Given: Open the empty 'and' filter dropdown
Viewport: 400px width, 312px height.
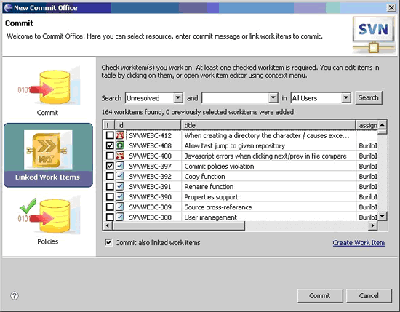Looking at the screenshot, I should pyautogui.click(x=273, y=97).
